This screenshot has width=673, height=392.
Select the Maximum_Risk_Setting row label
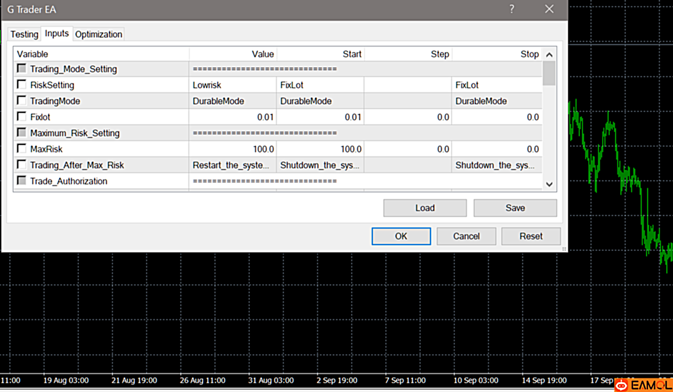(x=75, y=133)
